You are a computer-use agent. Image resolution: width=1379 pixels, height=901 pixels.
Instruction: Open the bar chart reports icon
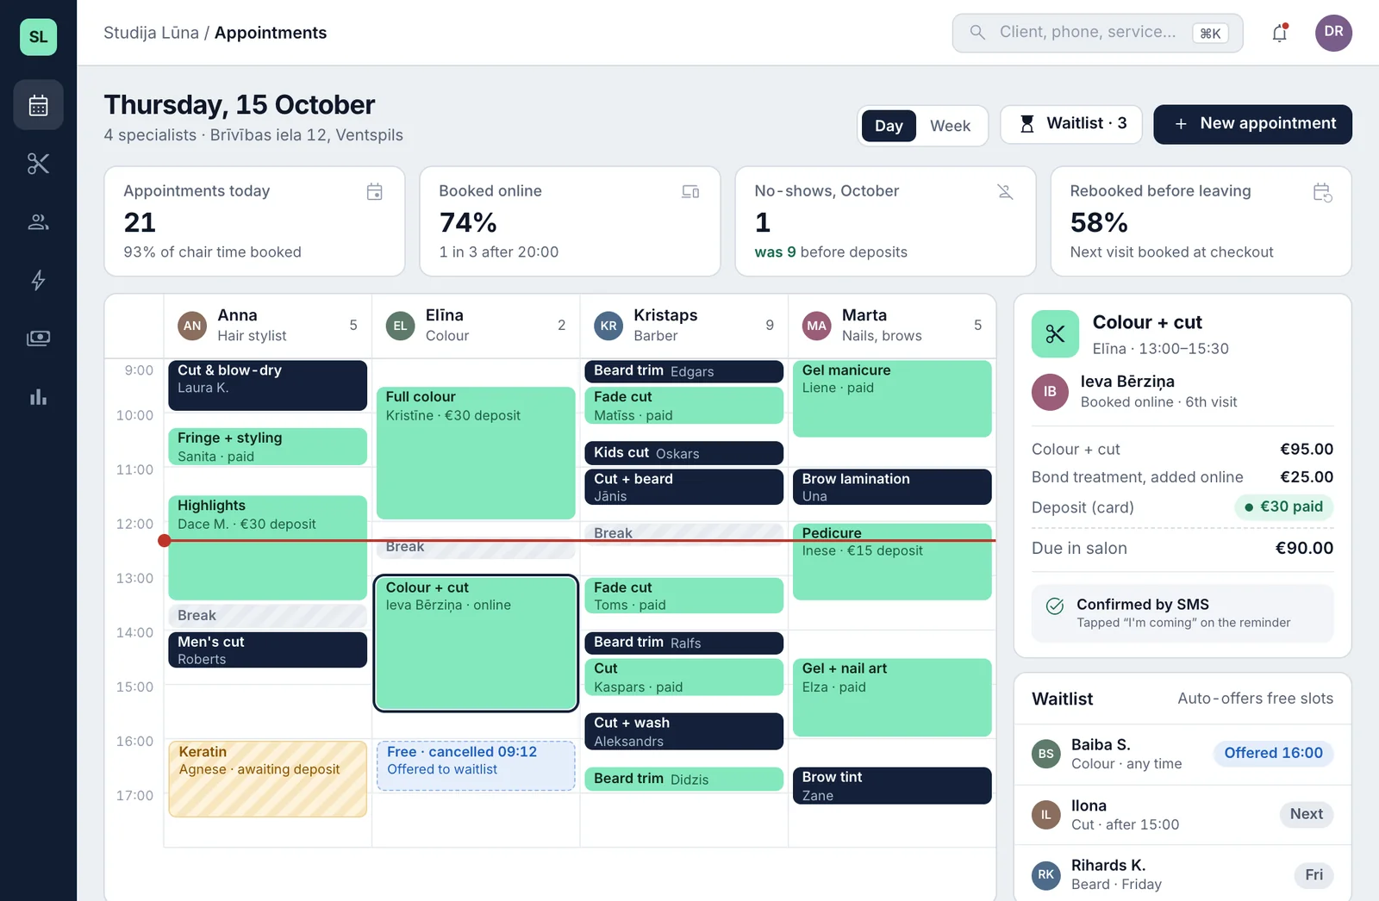point(38,397)
